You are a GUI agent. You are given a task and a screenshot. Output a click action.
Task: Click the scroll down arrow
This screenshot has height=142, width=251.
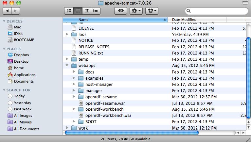248,127
